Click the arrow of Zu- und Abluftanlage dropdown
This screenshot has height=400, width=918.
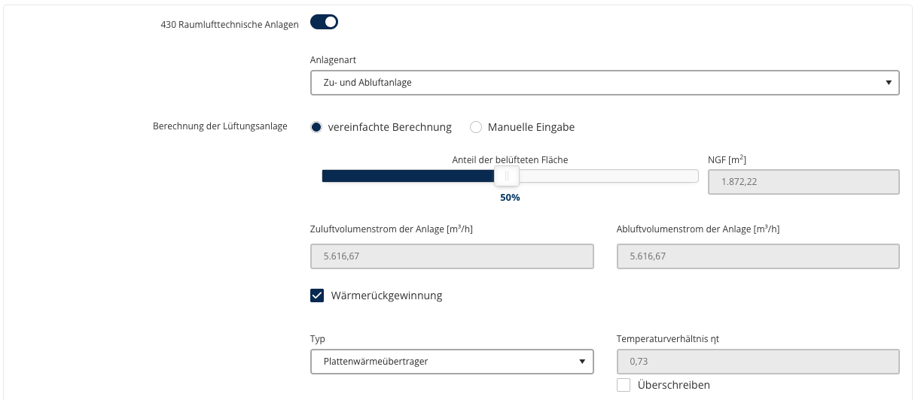889,83
